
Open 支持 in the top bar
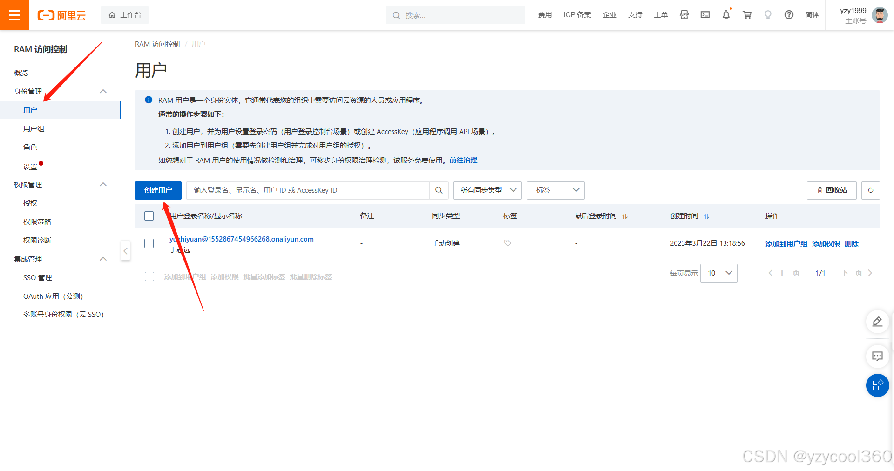coord(635,15)
